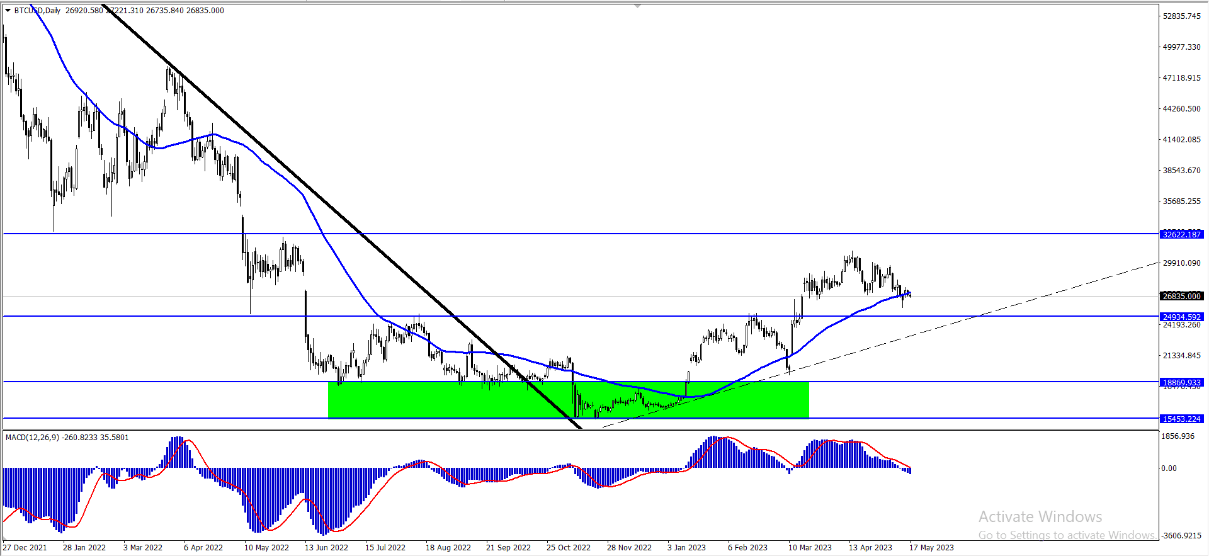The image size is (1209, 556).
Task: Open the dropdown arrow beside BTCUSD,Daily
Action: pyautogui.click(x=8, y=11)
